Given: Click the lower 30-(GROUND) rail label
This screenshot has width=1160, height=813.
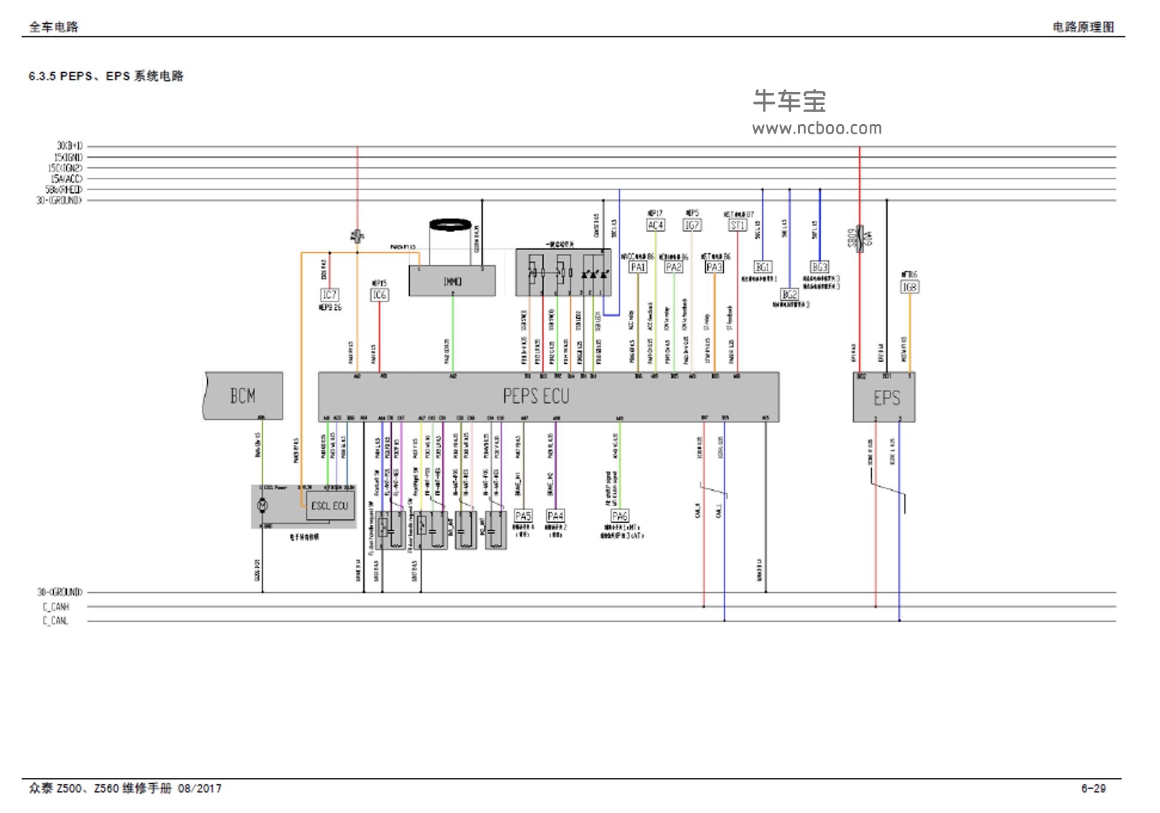Looking at the screenshot, I should click(x=60, y=593).
